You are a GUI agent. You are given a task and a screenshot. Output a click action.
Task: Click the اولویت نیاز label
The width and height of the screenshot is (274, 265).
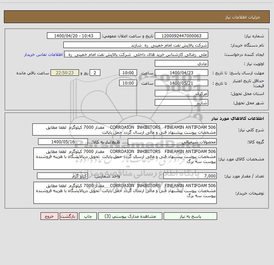(x=254, y=64)
